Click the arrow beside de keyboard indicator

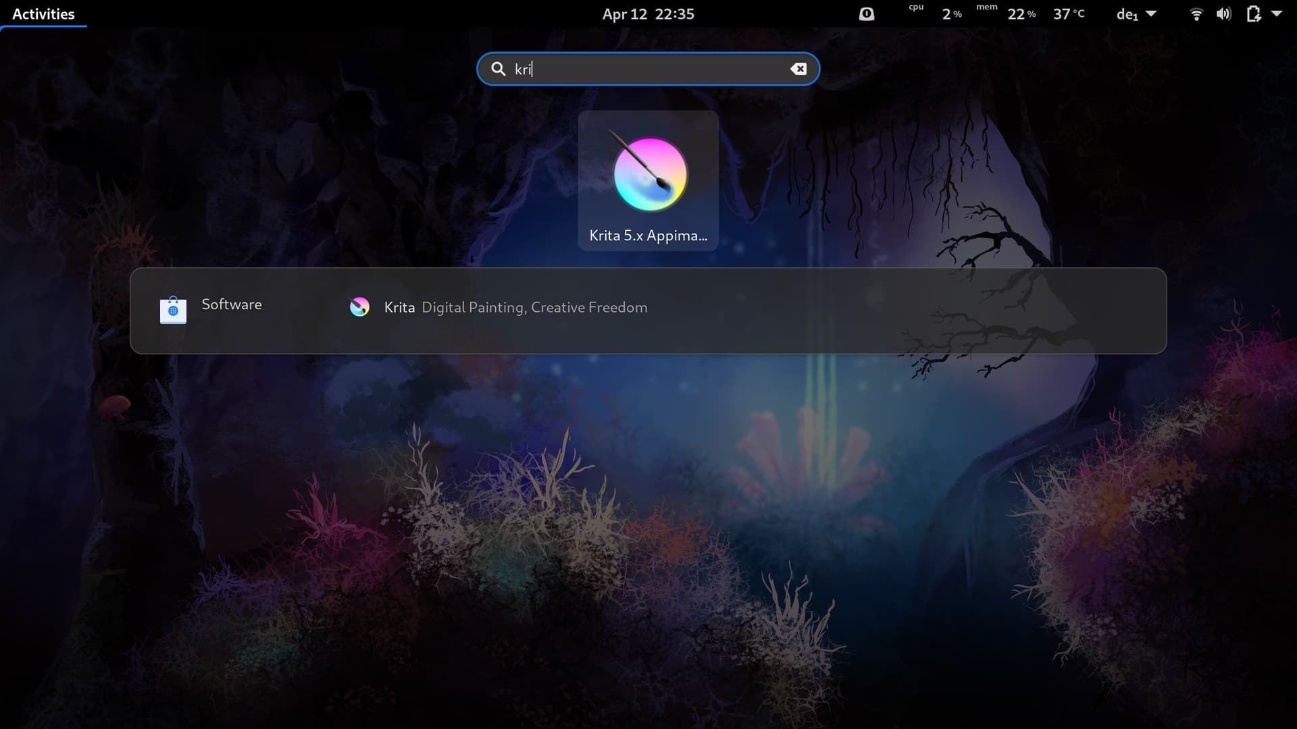[1152, 13]
